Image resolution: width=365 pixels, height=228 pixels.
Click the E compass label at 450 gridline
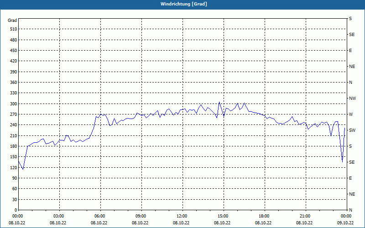[x=350, y=51]
